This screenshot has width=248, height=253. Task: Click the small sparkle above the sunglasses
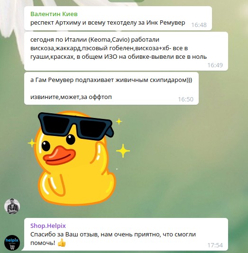click(119, 121)
